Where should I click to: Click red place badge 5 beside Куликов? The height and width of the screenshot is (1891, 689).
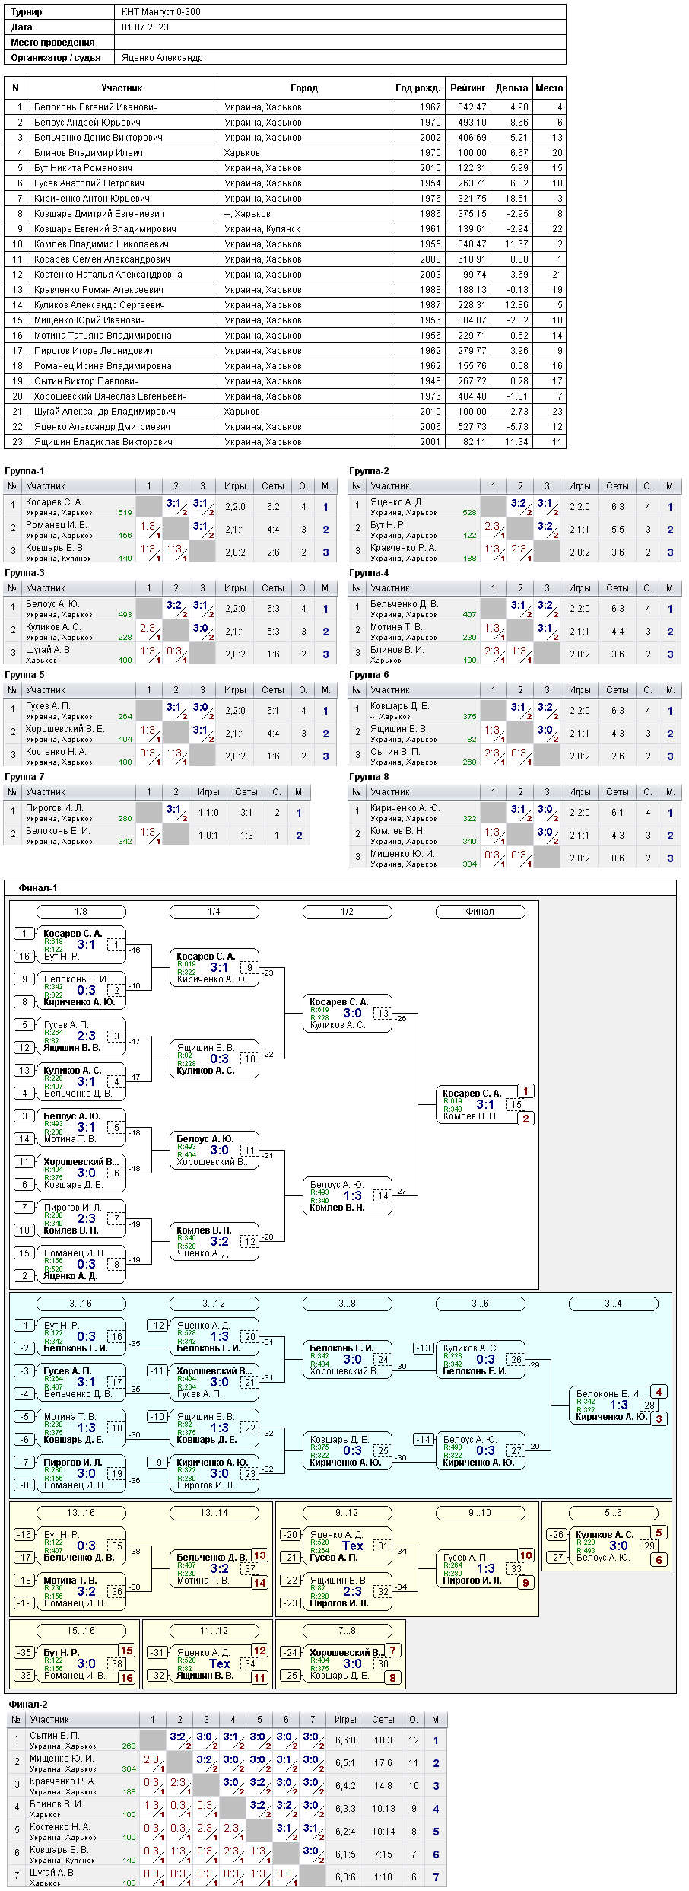tap(659, 1533)
